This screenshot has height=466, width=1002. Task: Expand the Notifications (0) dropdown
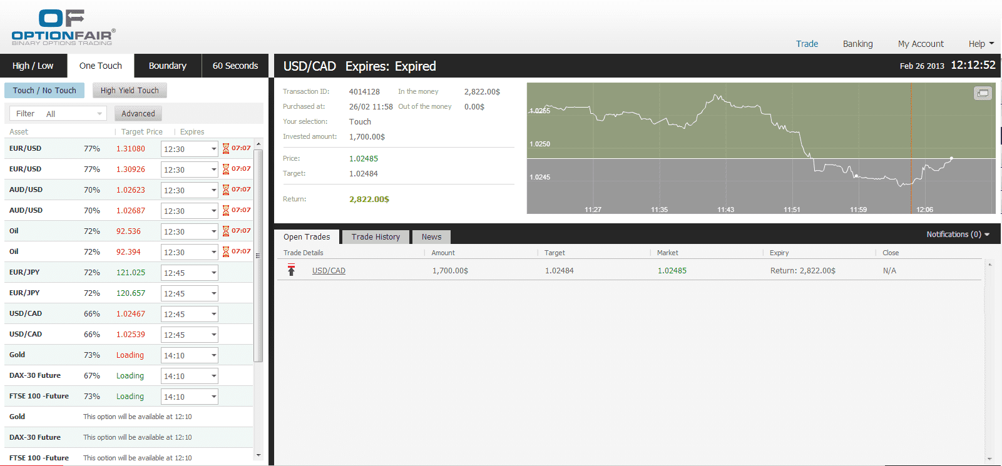(958, 234)
